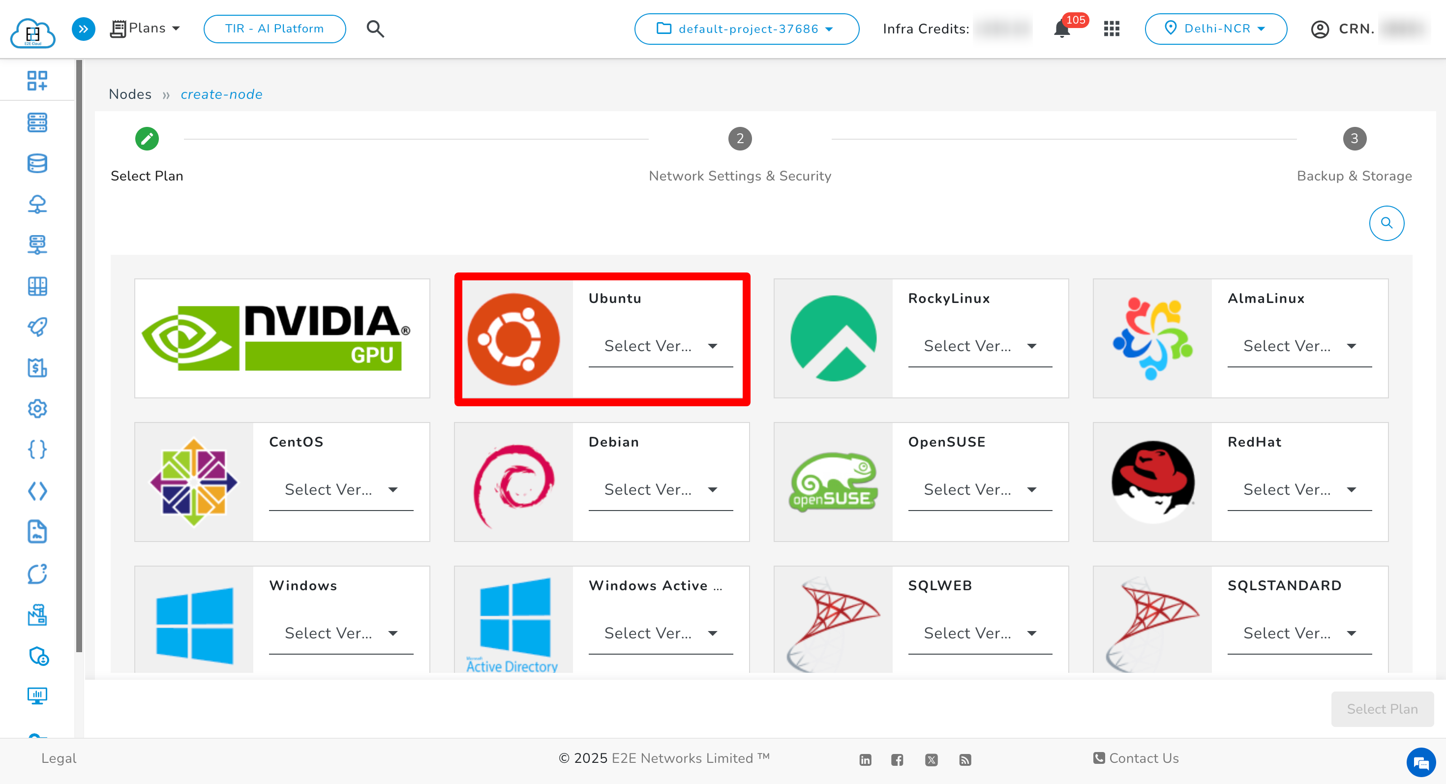Screen dimensions: 1446x784
Task: Open Ubuntu Select Version dropdown
Action: click(x=660, y=346)
